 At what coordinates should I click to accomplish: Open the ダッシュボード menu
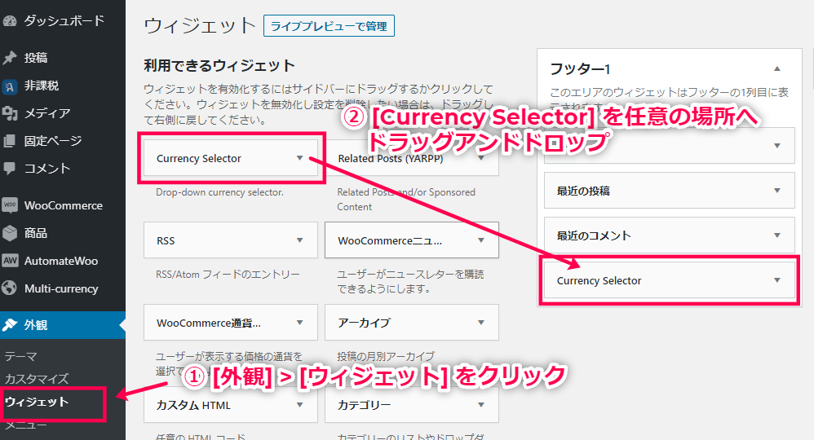[x=63, y=20]
